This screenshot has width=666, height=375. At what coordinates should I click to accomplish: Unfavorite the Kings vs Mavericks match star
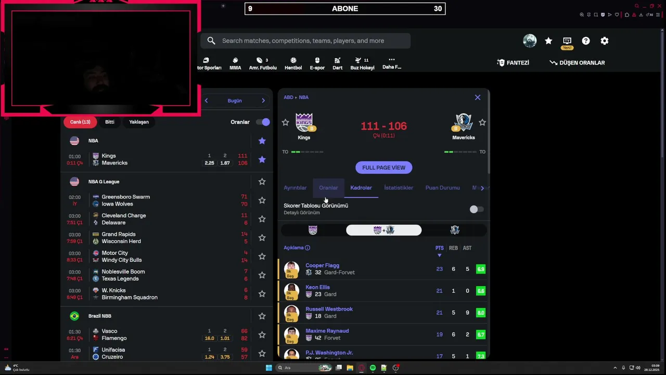click(262, 159)
